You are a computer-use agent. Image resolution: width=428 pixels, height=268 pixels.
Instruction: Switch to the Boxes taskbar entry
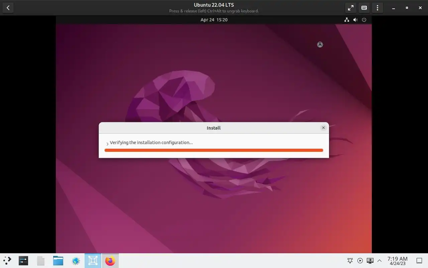tap(93, 261)
